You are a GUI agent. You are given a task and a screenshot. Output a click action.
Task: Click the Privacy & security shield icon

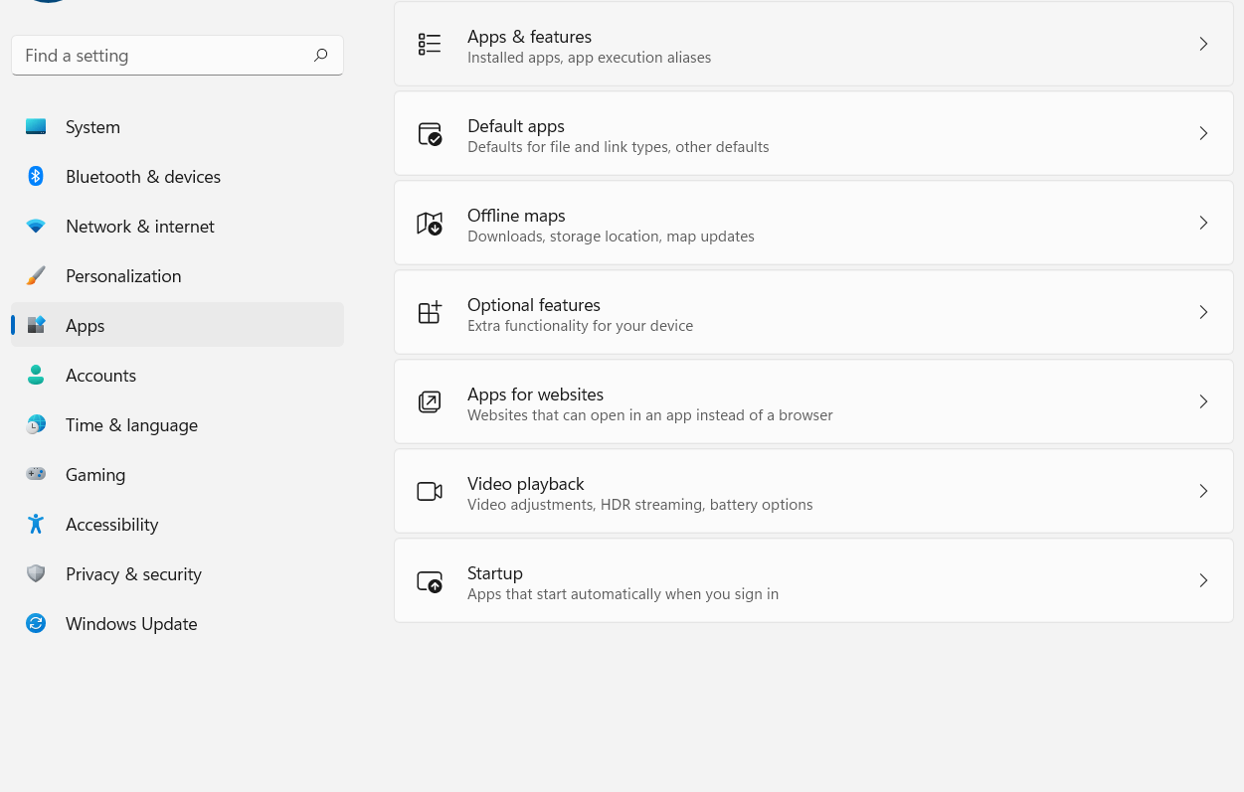tap(36, 573)
